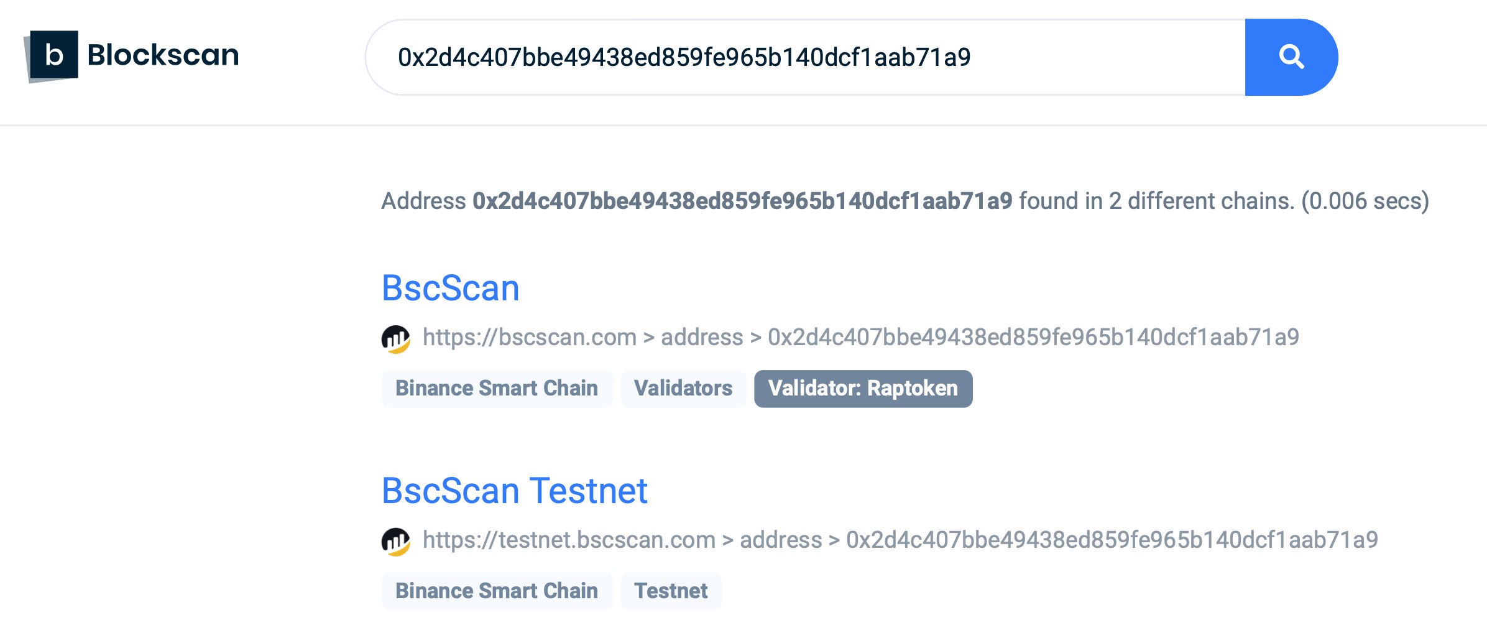Screen dimensions: 1487x638
Task: Focus the address search input field
Action: coord(806,57)
